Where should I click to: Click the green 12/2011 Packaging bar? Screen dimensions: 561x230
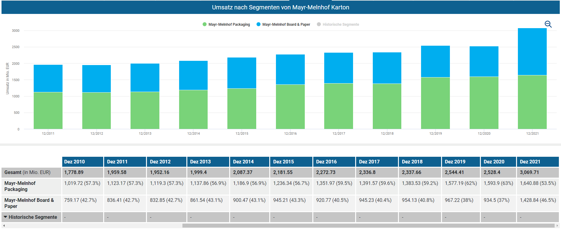coord(48,110)
